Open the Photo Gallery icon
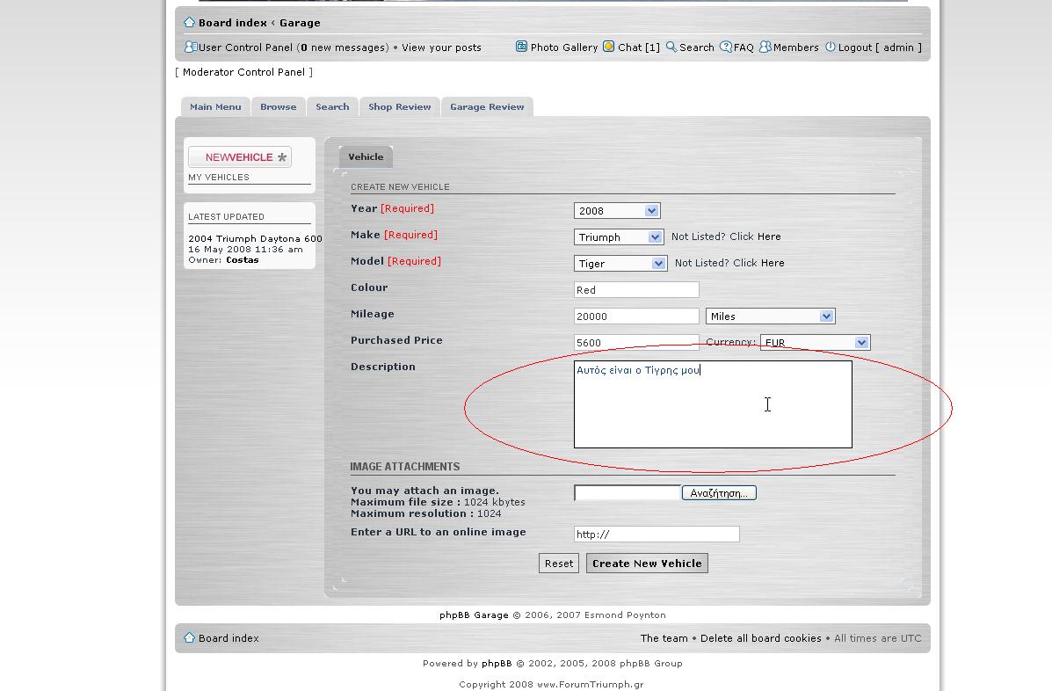1052x691 pixels. click(x=521, y=47)
